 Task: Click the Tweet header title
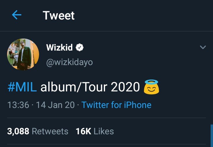pyautogui.click(x=59, y=15)
